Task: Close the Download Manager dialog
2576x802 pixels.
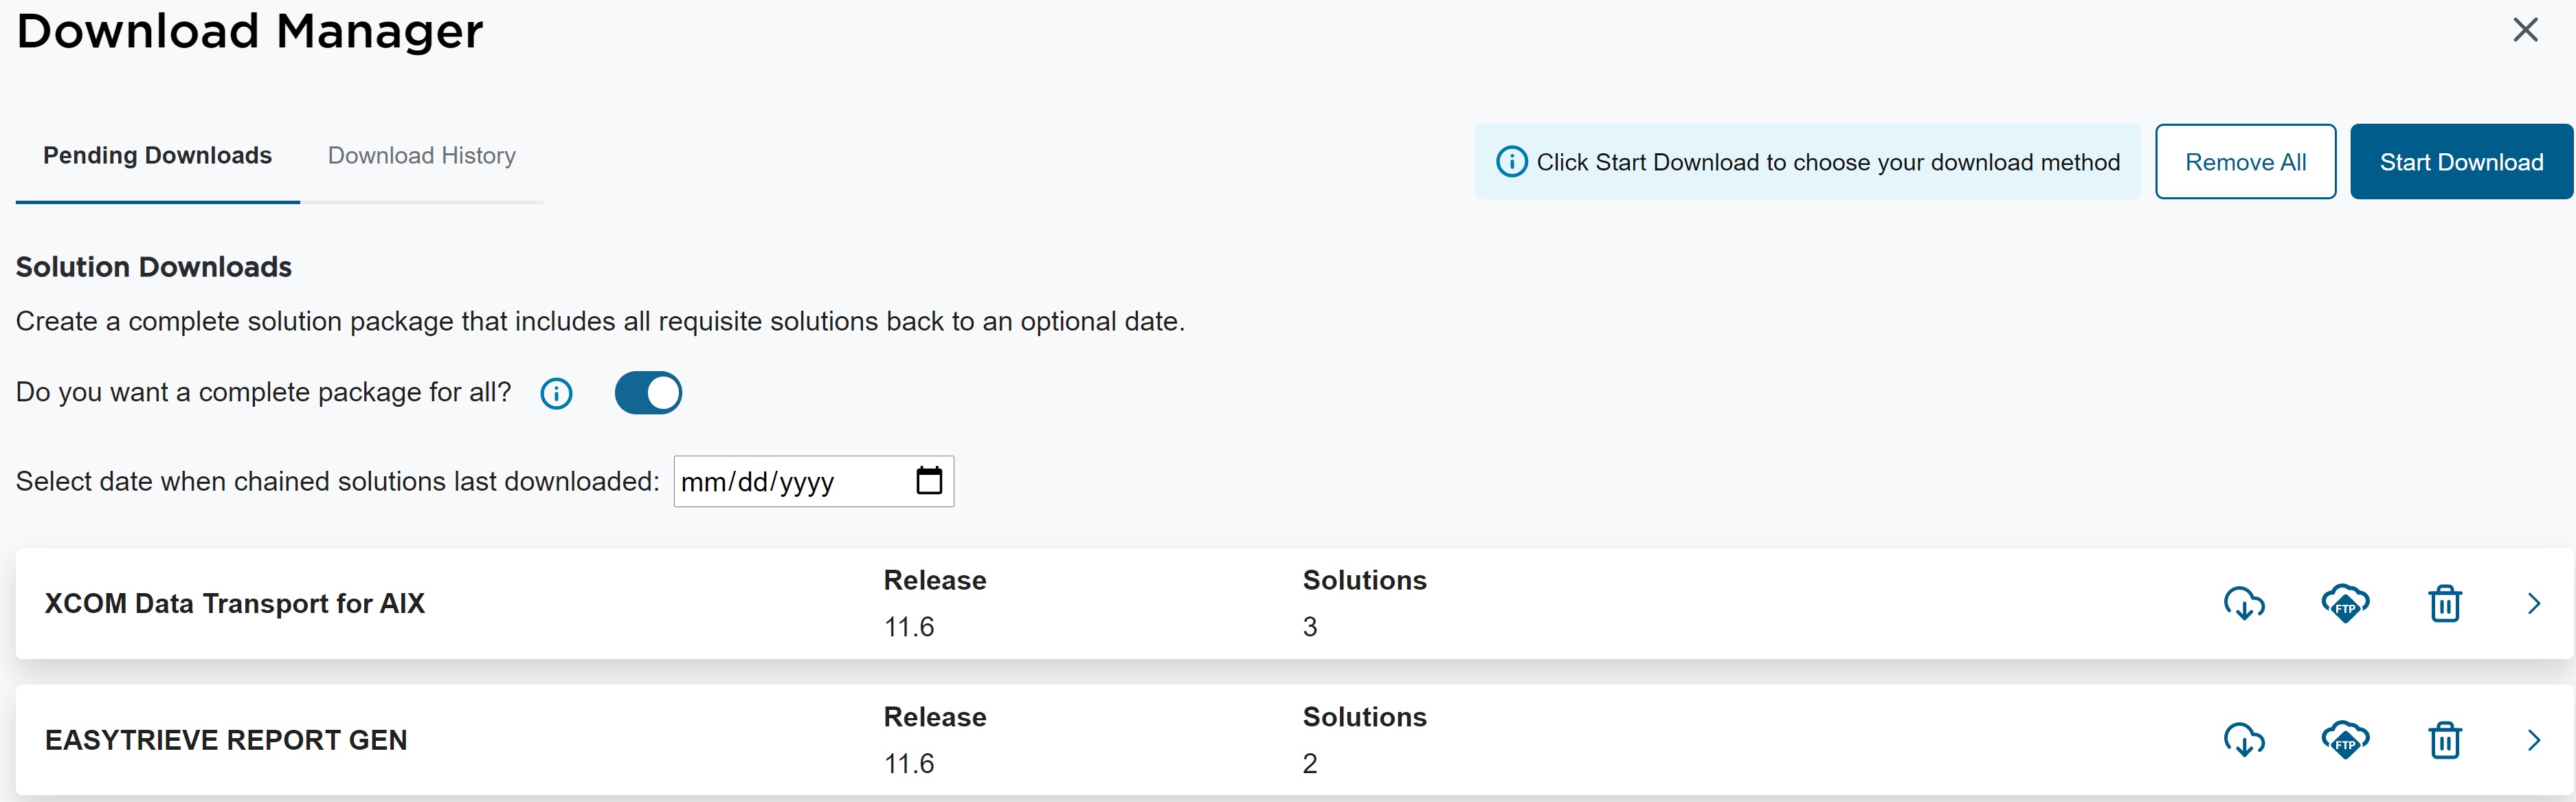Action: click(x=2525, y=30)
